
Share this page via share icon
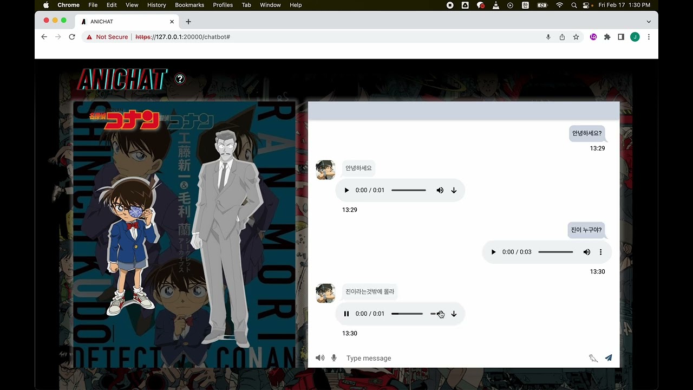click(562, 37)
